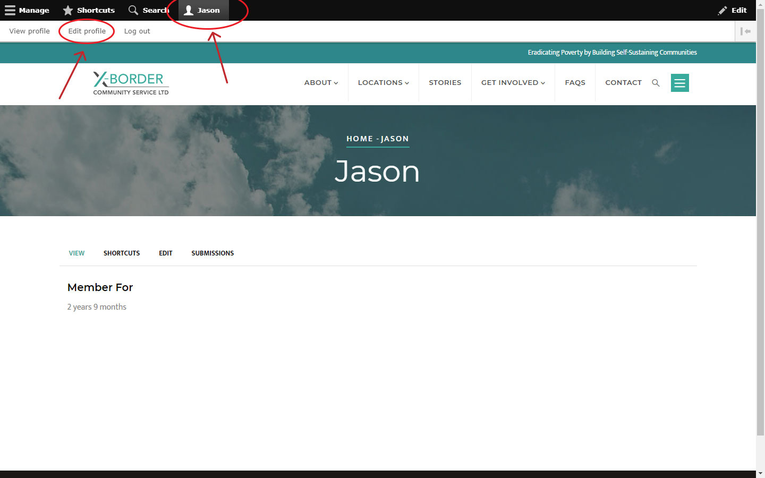Click the '2 years 9 months' text
The image size is (765, 478).
97,307
